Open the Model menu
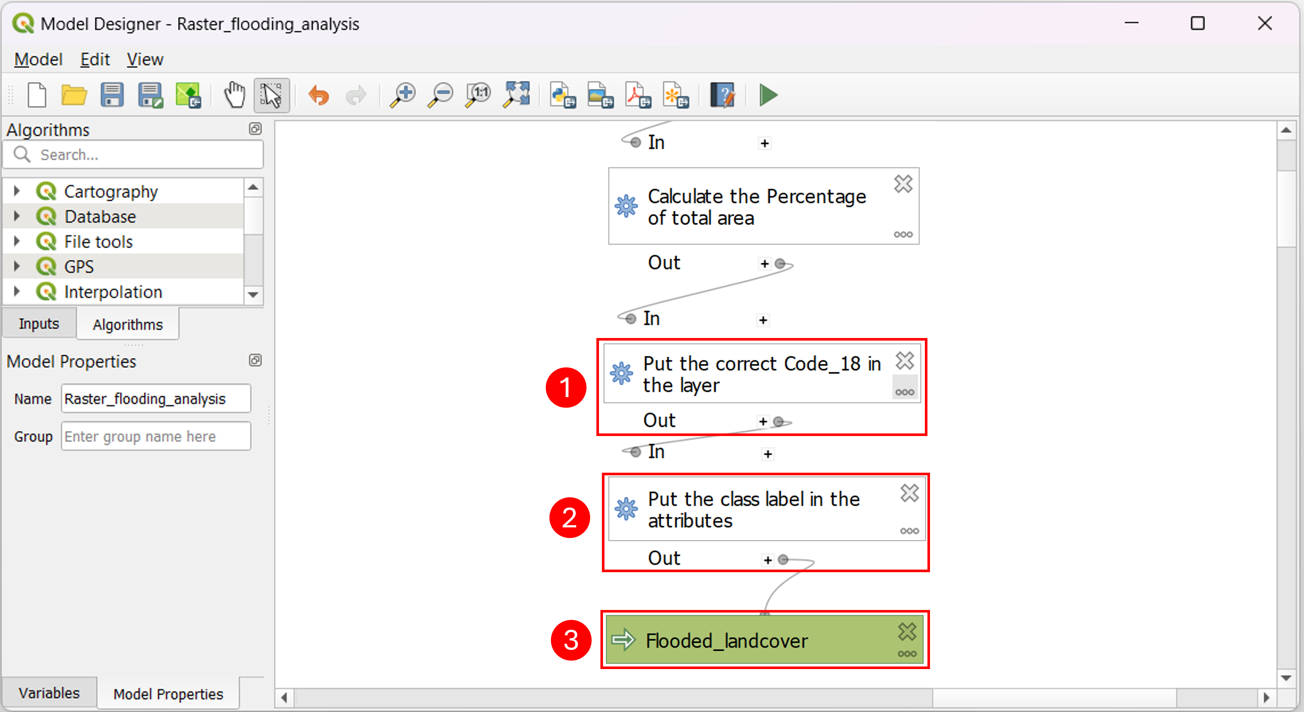This screenshot has width=1304, height=712. pyautogui.click(x=39, y=60)
